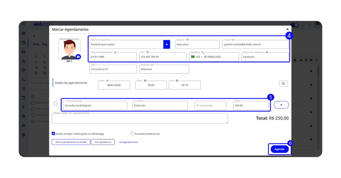
Task: Click the Observações do agendamento text area
Action: pyautogui.click(x=140, y=118)
